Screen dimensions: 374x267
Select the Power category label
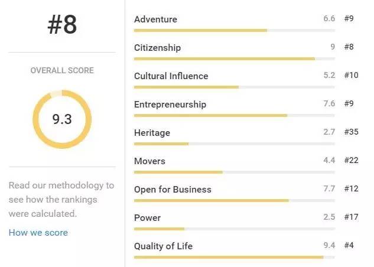coord(147,218)
